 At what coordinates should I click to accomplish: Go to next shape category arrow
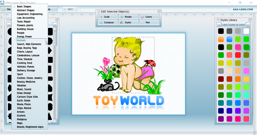pyautogui.click(x=55, y=25)
